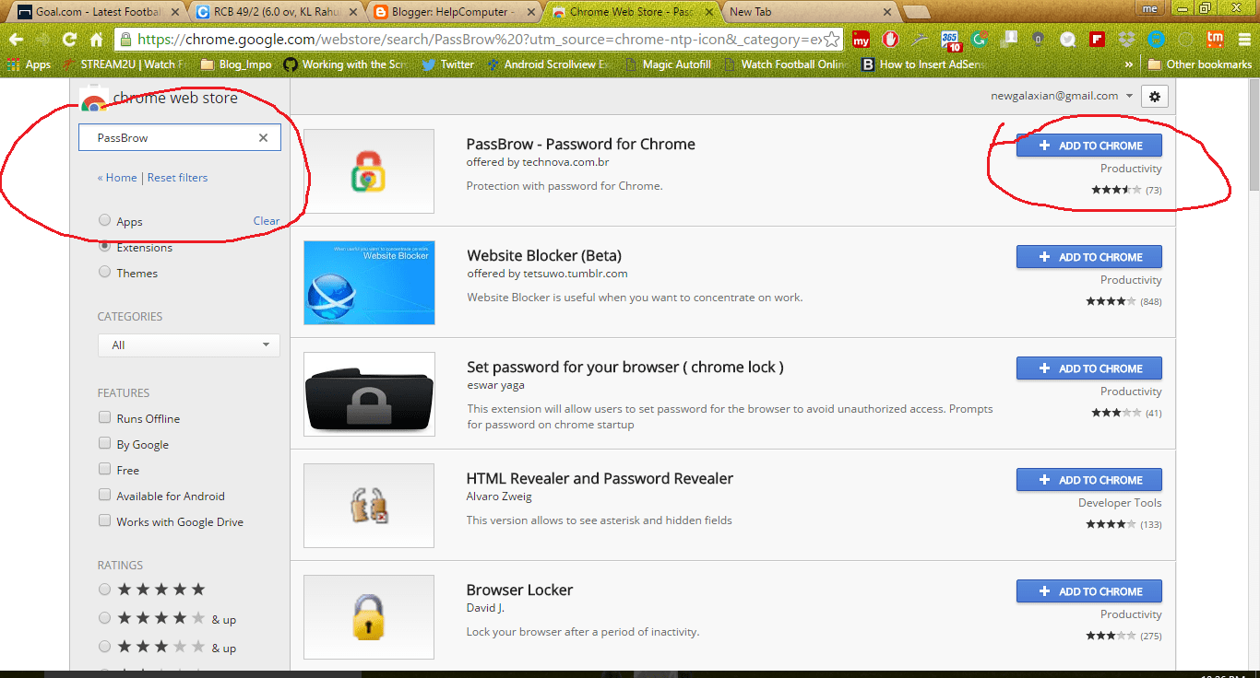1260x678 pixels.
Task: Check Available for Android
Action: [104, 495]
